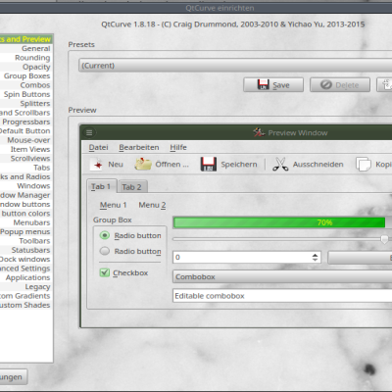The image size is (392, 392).
Task: Click the copy pages icon in toolbar
Action: (364, 164)
